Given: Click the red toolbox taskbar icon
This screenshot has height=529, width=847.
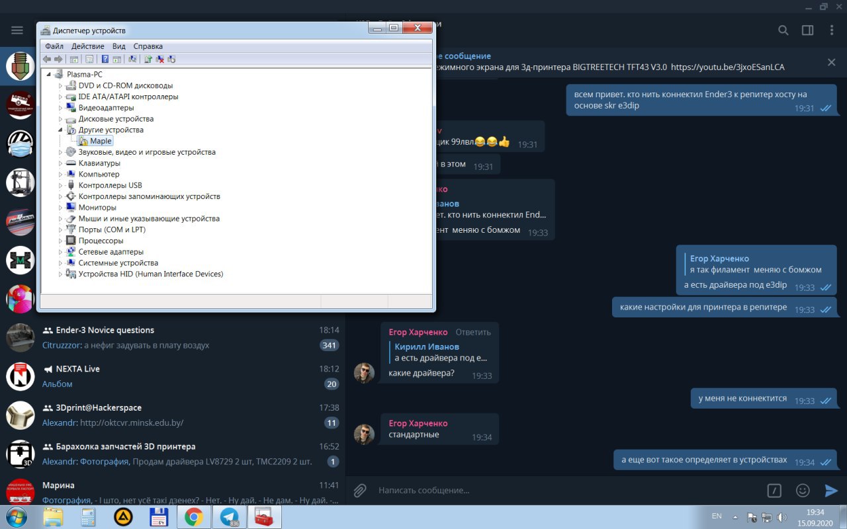Looking at the screenshot, I should tap(265, 516).
